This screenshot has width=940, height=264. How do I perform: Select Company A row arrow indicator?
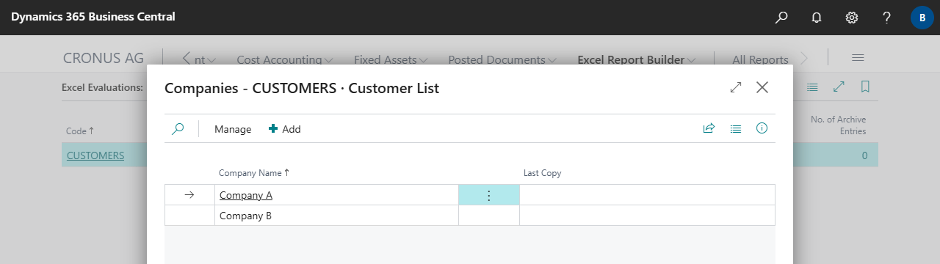click(189, 195)
